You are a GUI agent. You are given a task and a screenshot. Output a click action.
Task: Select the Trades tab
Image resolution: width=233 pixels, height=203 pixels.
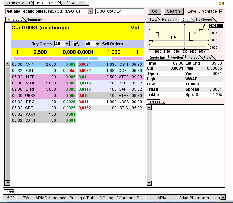tap(155, 102)
